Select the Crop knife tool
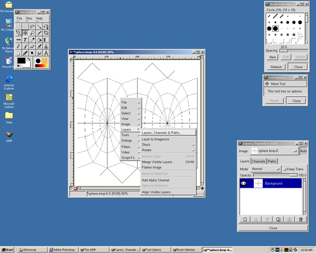The height and width of the screenshot is (253, 316). click(39, 33)
